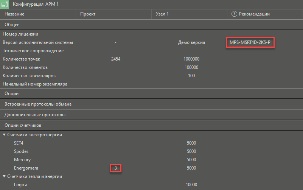The width and height of the screenshot is (303, 190).
Task: Open the Дополнительные протоколы section
Action: click(x=35, y=115)
